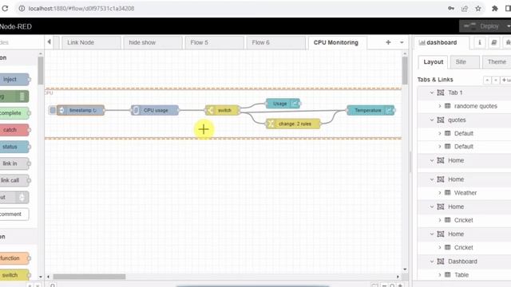The height and width of the screenshot is (287, 511).
Task: Share this page via the share icon
Action: click(465, 9)
